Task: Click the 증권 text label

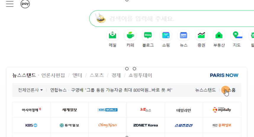Action: point(201,45)
